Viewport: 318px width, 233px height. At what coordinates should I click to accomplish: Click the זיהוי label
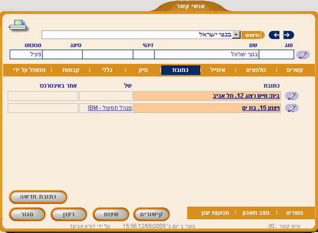(x=148, y=45)
